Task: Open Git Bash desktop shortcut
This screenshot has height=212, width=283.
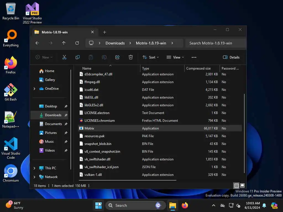Action: pos(11,92)
